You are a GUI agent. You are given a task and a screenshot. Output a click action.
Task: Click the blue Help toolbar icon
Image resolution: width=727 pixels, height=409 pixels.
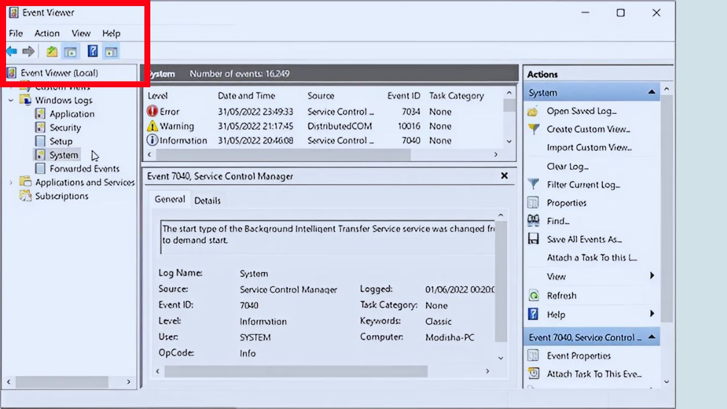pyautogui.click(x=93, y=52)
